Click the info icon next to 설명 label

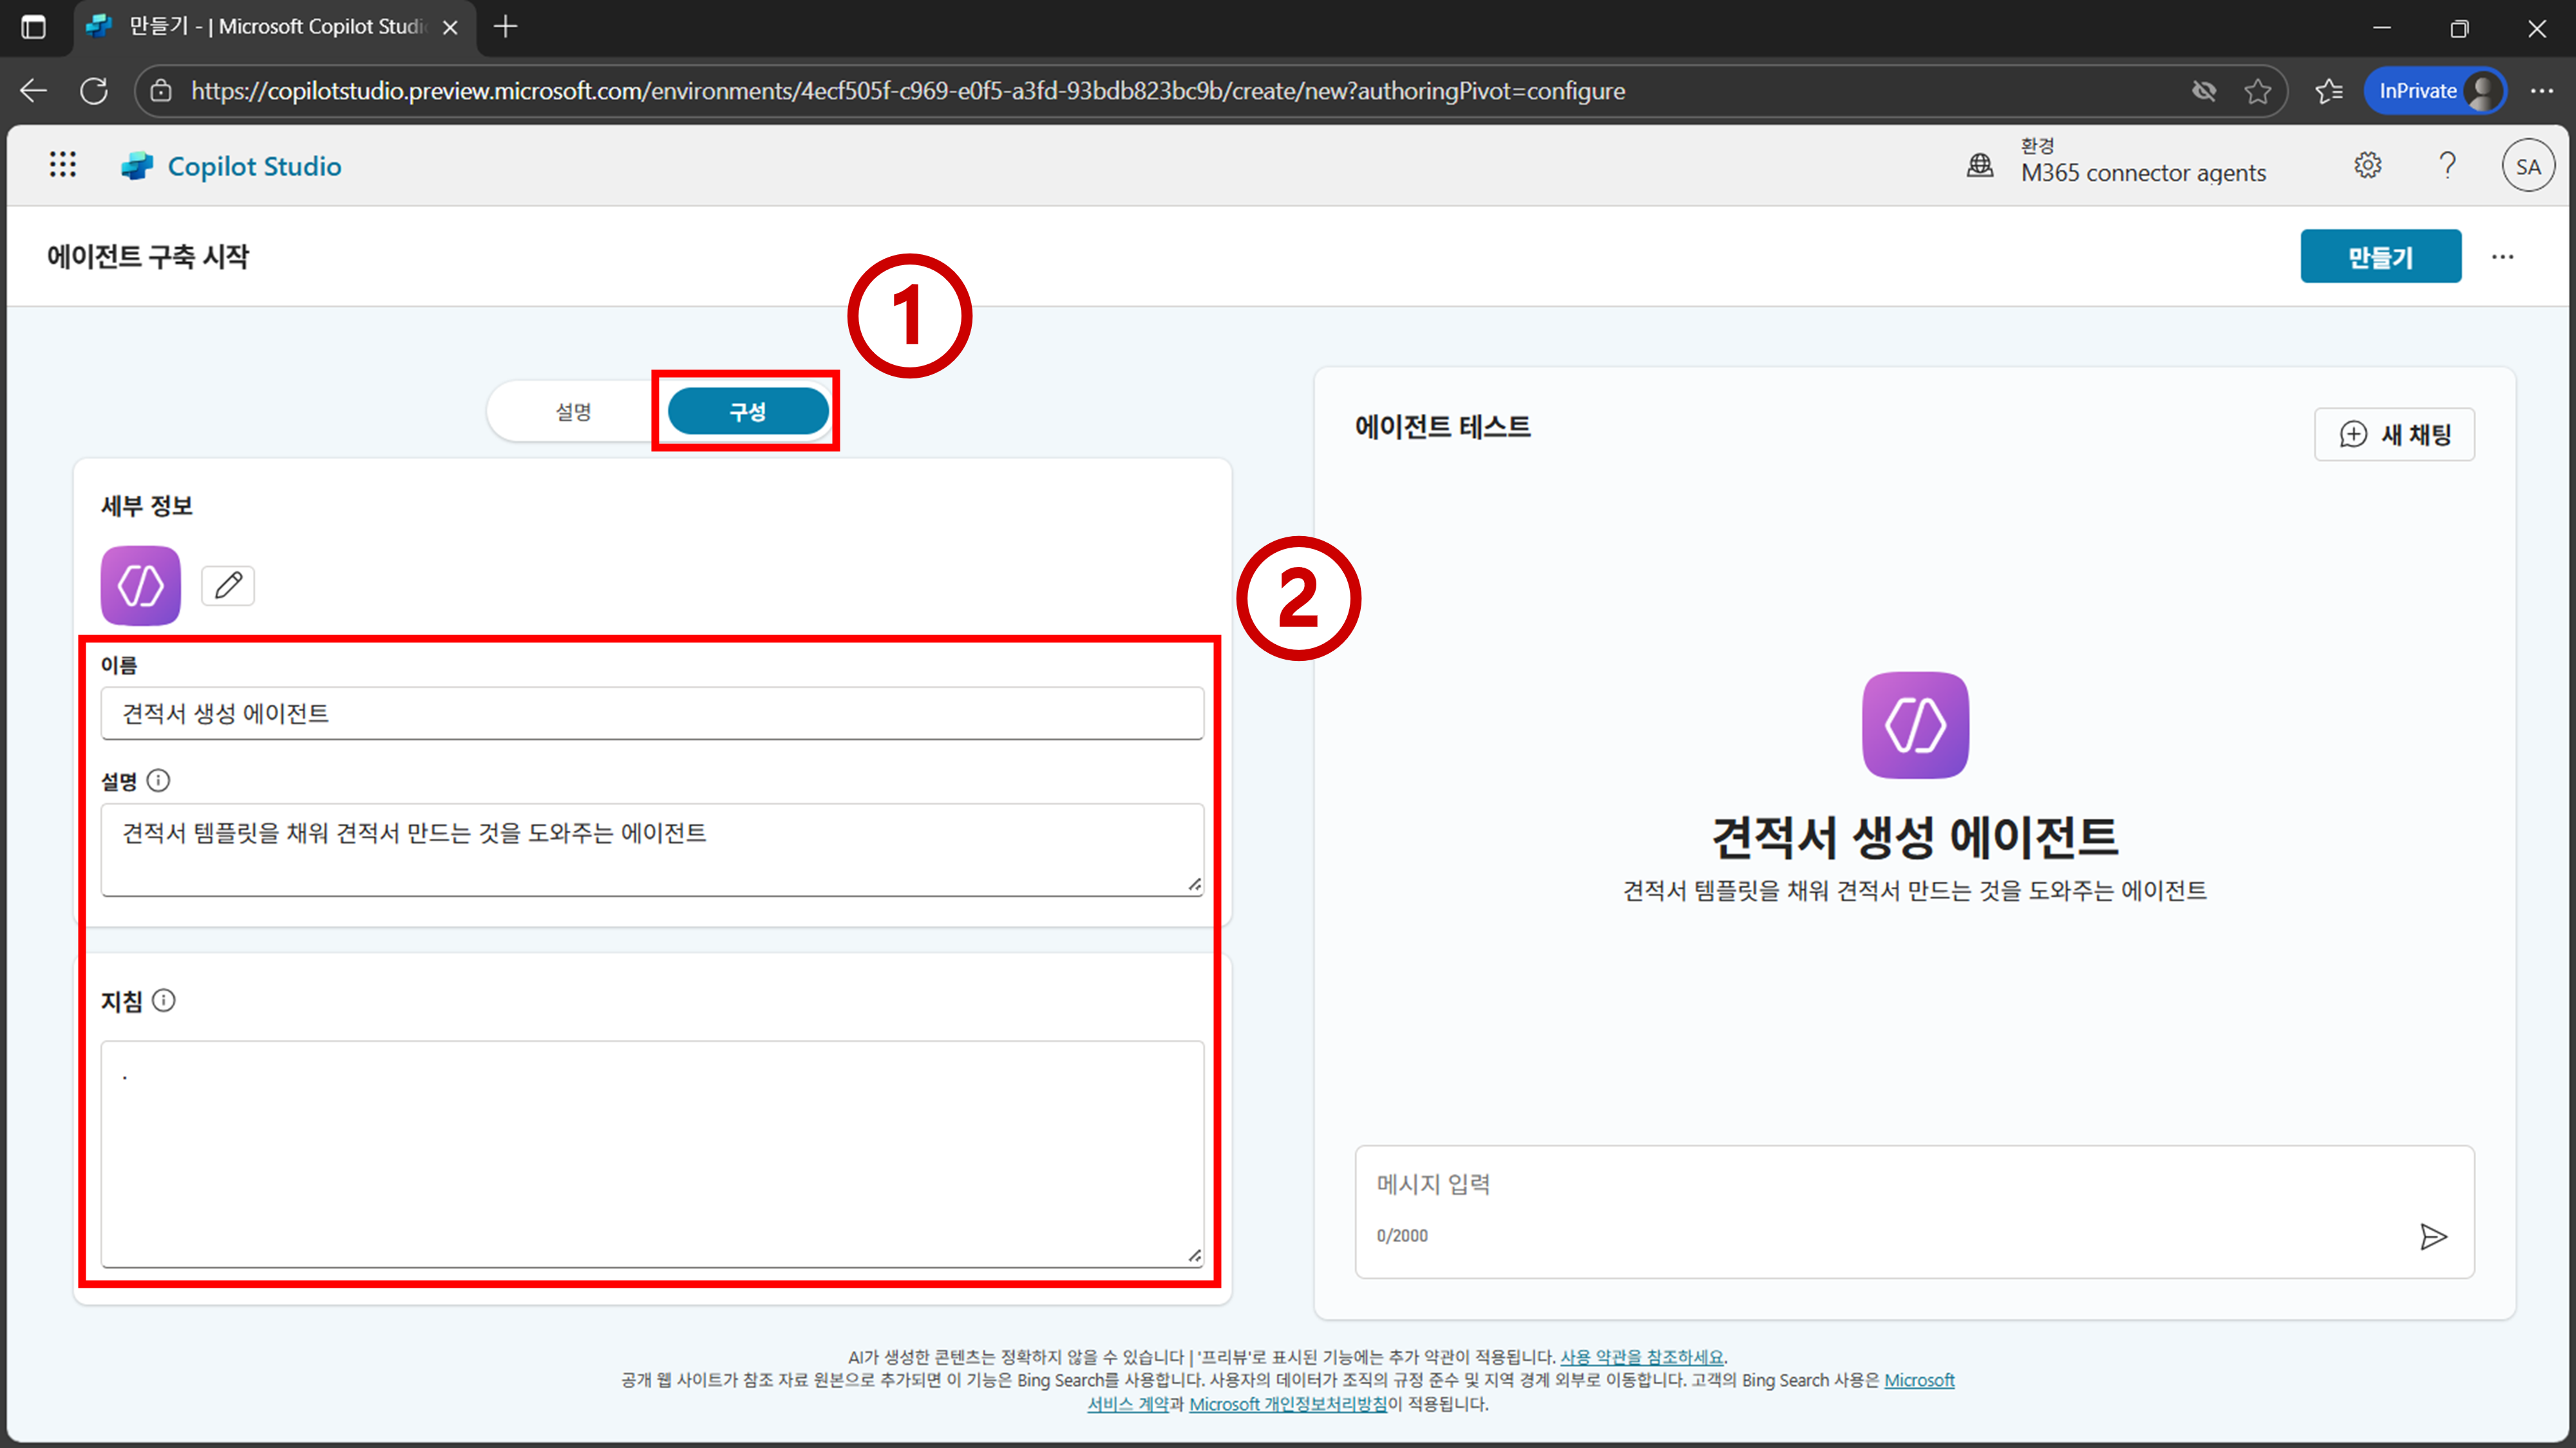[x=159, y=781]
